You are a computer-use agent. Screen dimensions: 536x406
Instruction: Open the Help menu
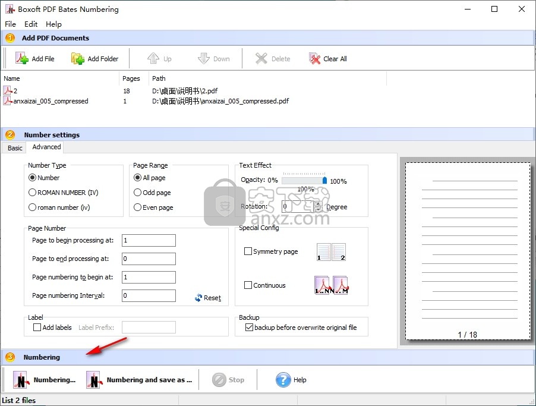click(53, 24)
